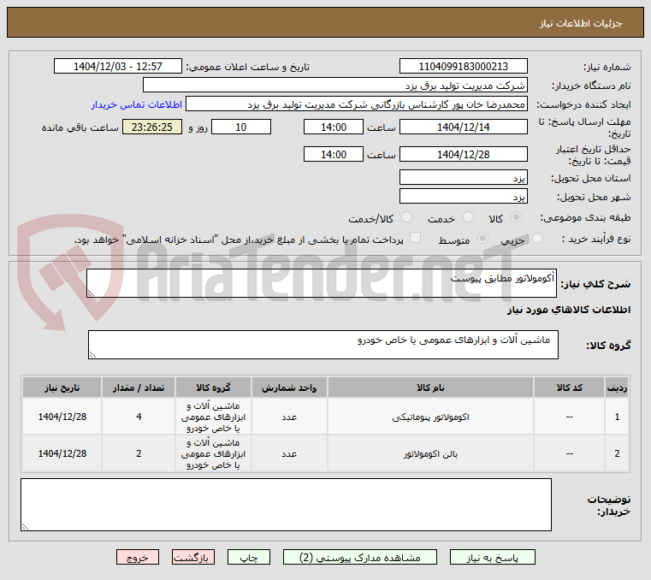651x580 pixels.
Task: Click the اطلاعات کالاهای مورد نیاز heading
Action: point(569,310)
